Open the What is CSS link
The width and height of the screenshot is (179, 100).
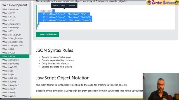click(8, 20)
